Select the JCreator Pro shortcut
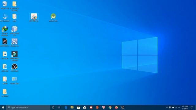Screen dimensions: 196x110 coord(14,42)
